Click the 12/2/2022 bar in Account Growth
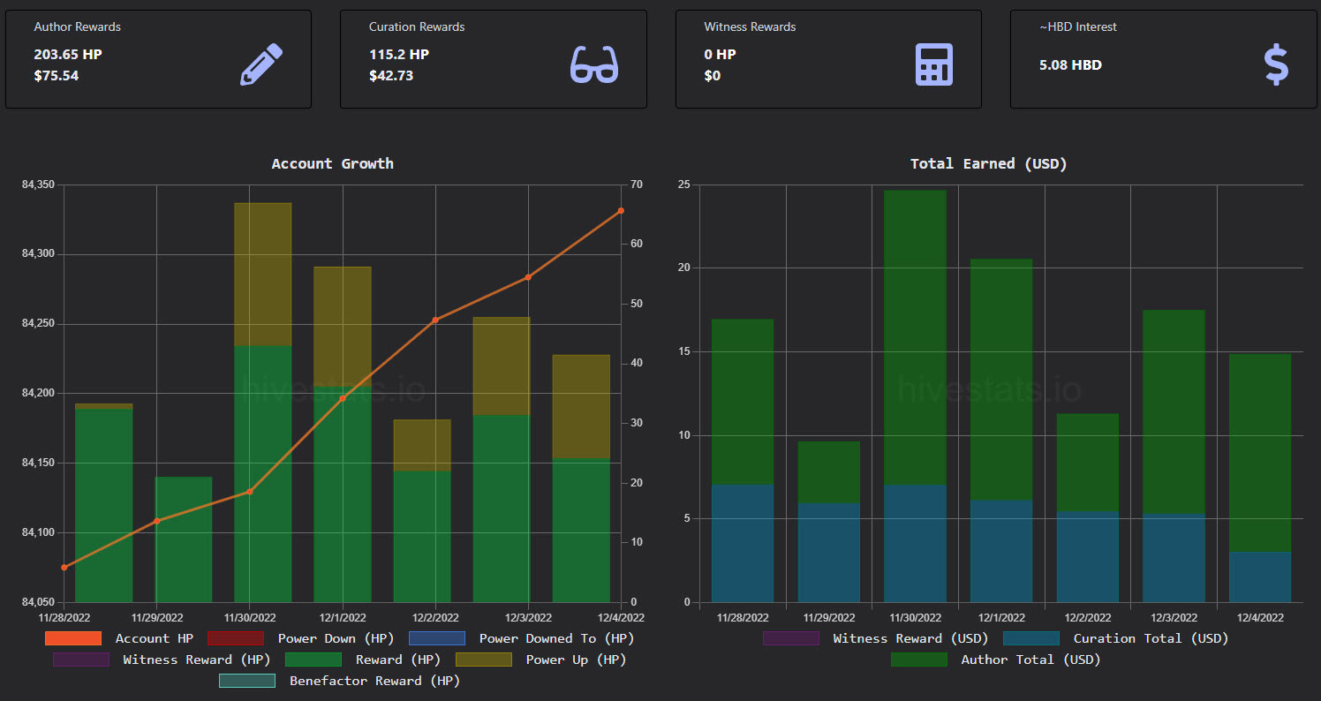1321x701 pixels. [x=422, y=511]
